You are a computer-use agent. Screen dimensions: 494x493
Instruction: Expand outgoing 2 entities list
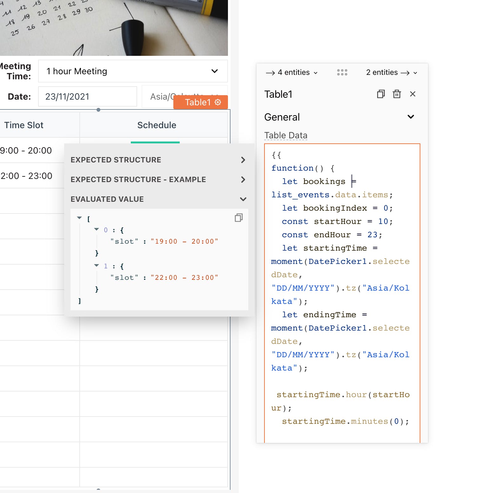[391, 73]
